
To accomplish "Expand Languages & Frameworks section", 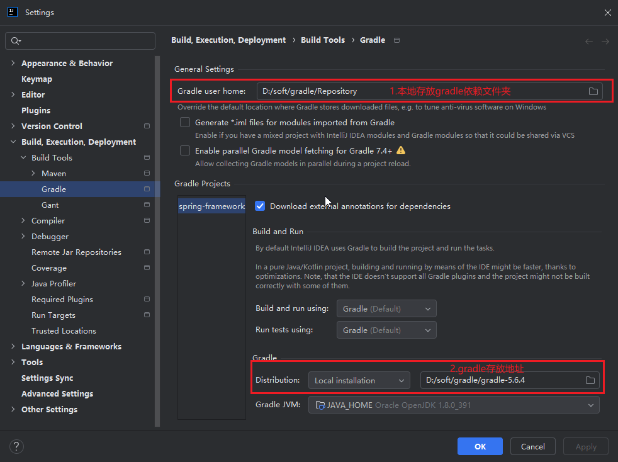I will [x=13, y=346].
